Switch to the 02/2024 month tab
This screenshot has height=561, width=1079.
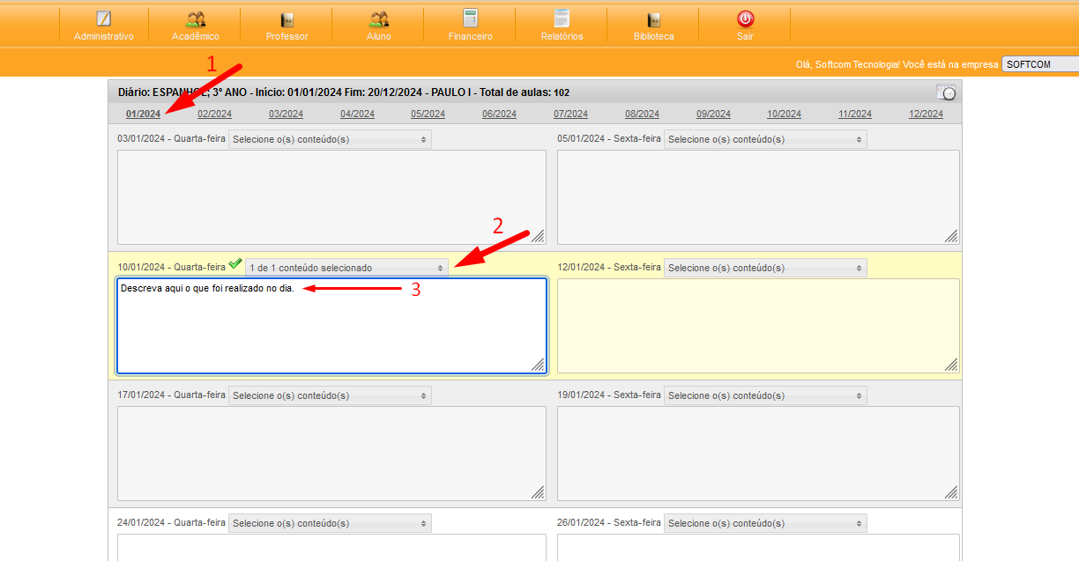[214, 114]
